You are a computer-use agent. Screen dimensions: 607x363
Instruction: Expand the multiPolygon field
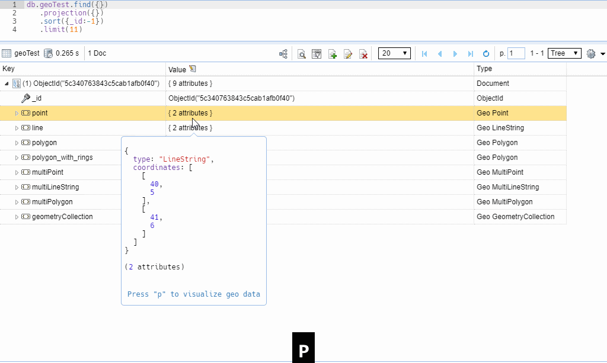pos(17,202)
